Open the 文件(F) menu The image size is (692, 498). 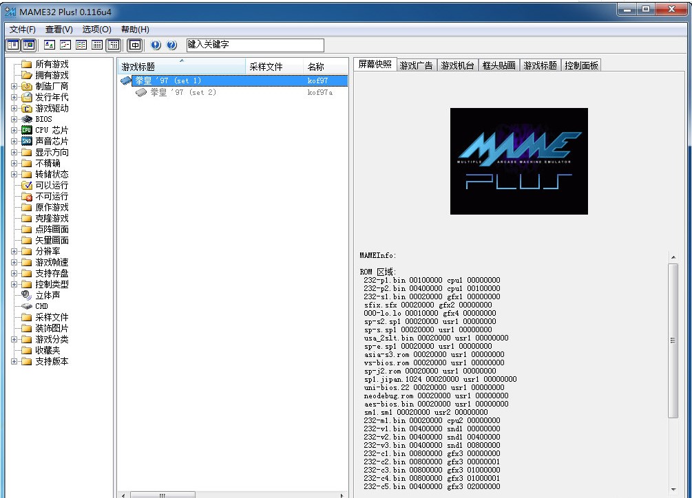tap(22, 30)
